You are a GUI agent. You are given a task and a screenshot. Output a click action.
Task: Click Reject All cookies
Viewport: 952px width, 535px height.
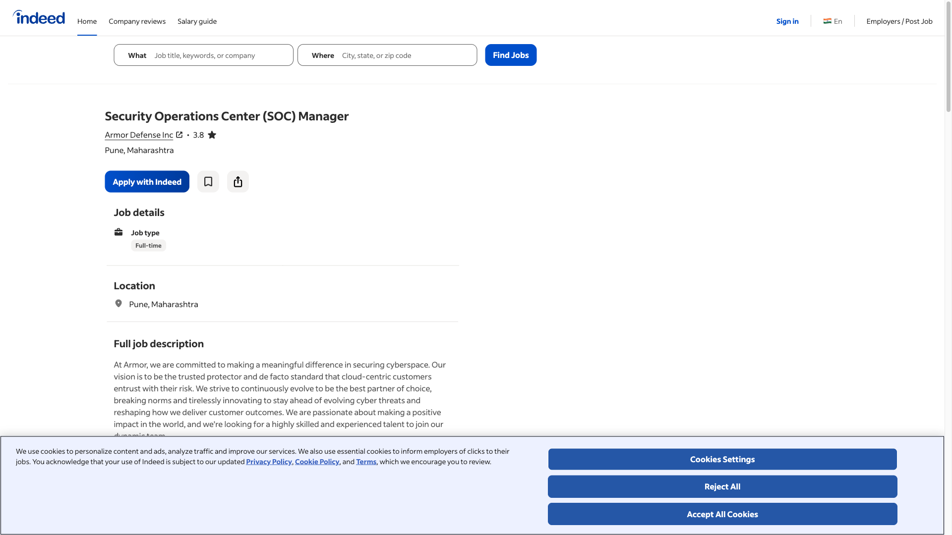722,486
